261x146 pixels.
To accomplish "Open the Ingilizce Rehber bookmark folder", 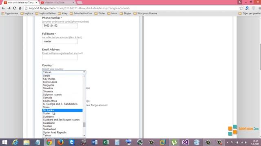I will (46, 13).
